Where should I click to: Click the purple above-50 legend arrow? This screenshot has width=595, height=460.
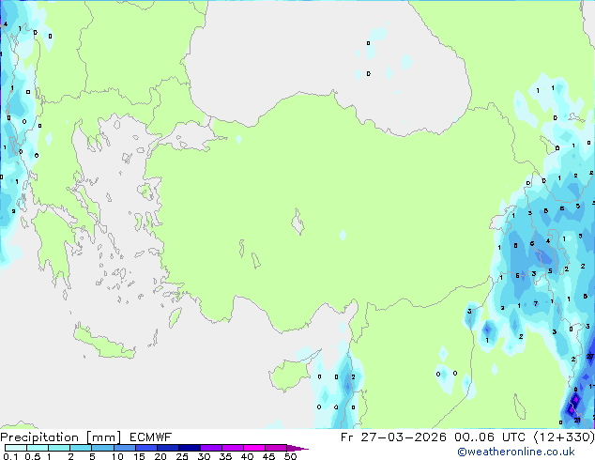(x=297, y=448)
